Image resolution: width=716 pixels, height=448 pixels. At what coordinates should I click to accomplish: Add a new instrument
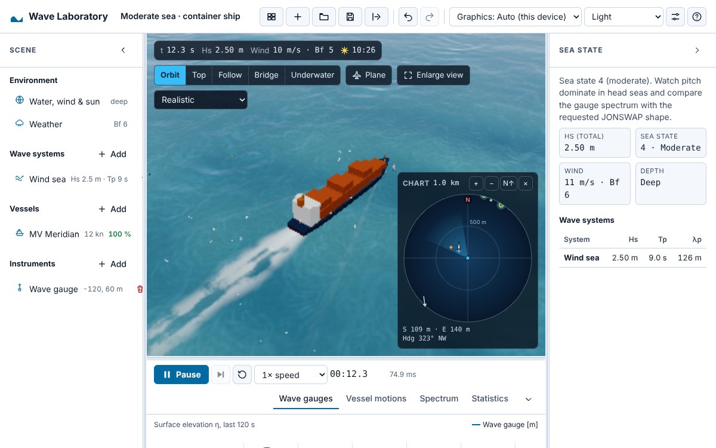112,264
